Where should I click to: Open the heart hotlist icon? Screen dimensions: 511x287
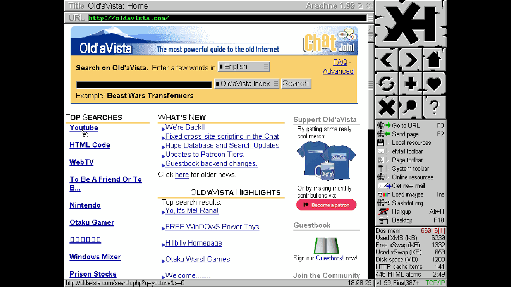tap(434, 84)
